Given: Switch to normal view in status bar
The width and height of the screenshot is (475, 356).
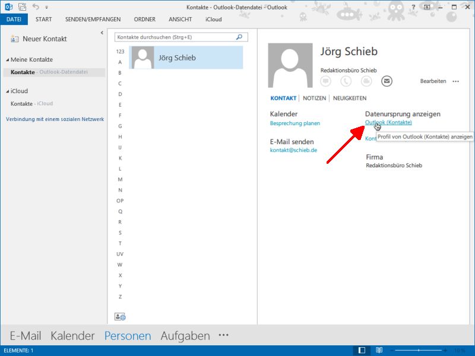Looking at the screenshot, I should coord(362,350).
